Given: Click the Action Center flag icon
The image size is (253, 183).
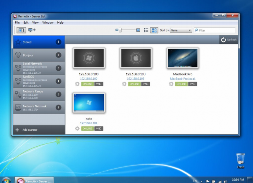Looking at the screenshot, I should pos(208,182).
